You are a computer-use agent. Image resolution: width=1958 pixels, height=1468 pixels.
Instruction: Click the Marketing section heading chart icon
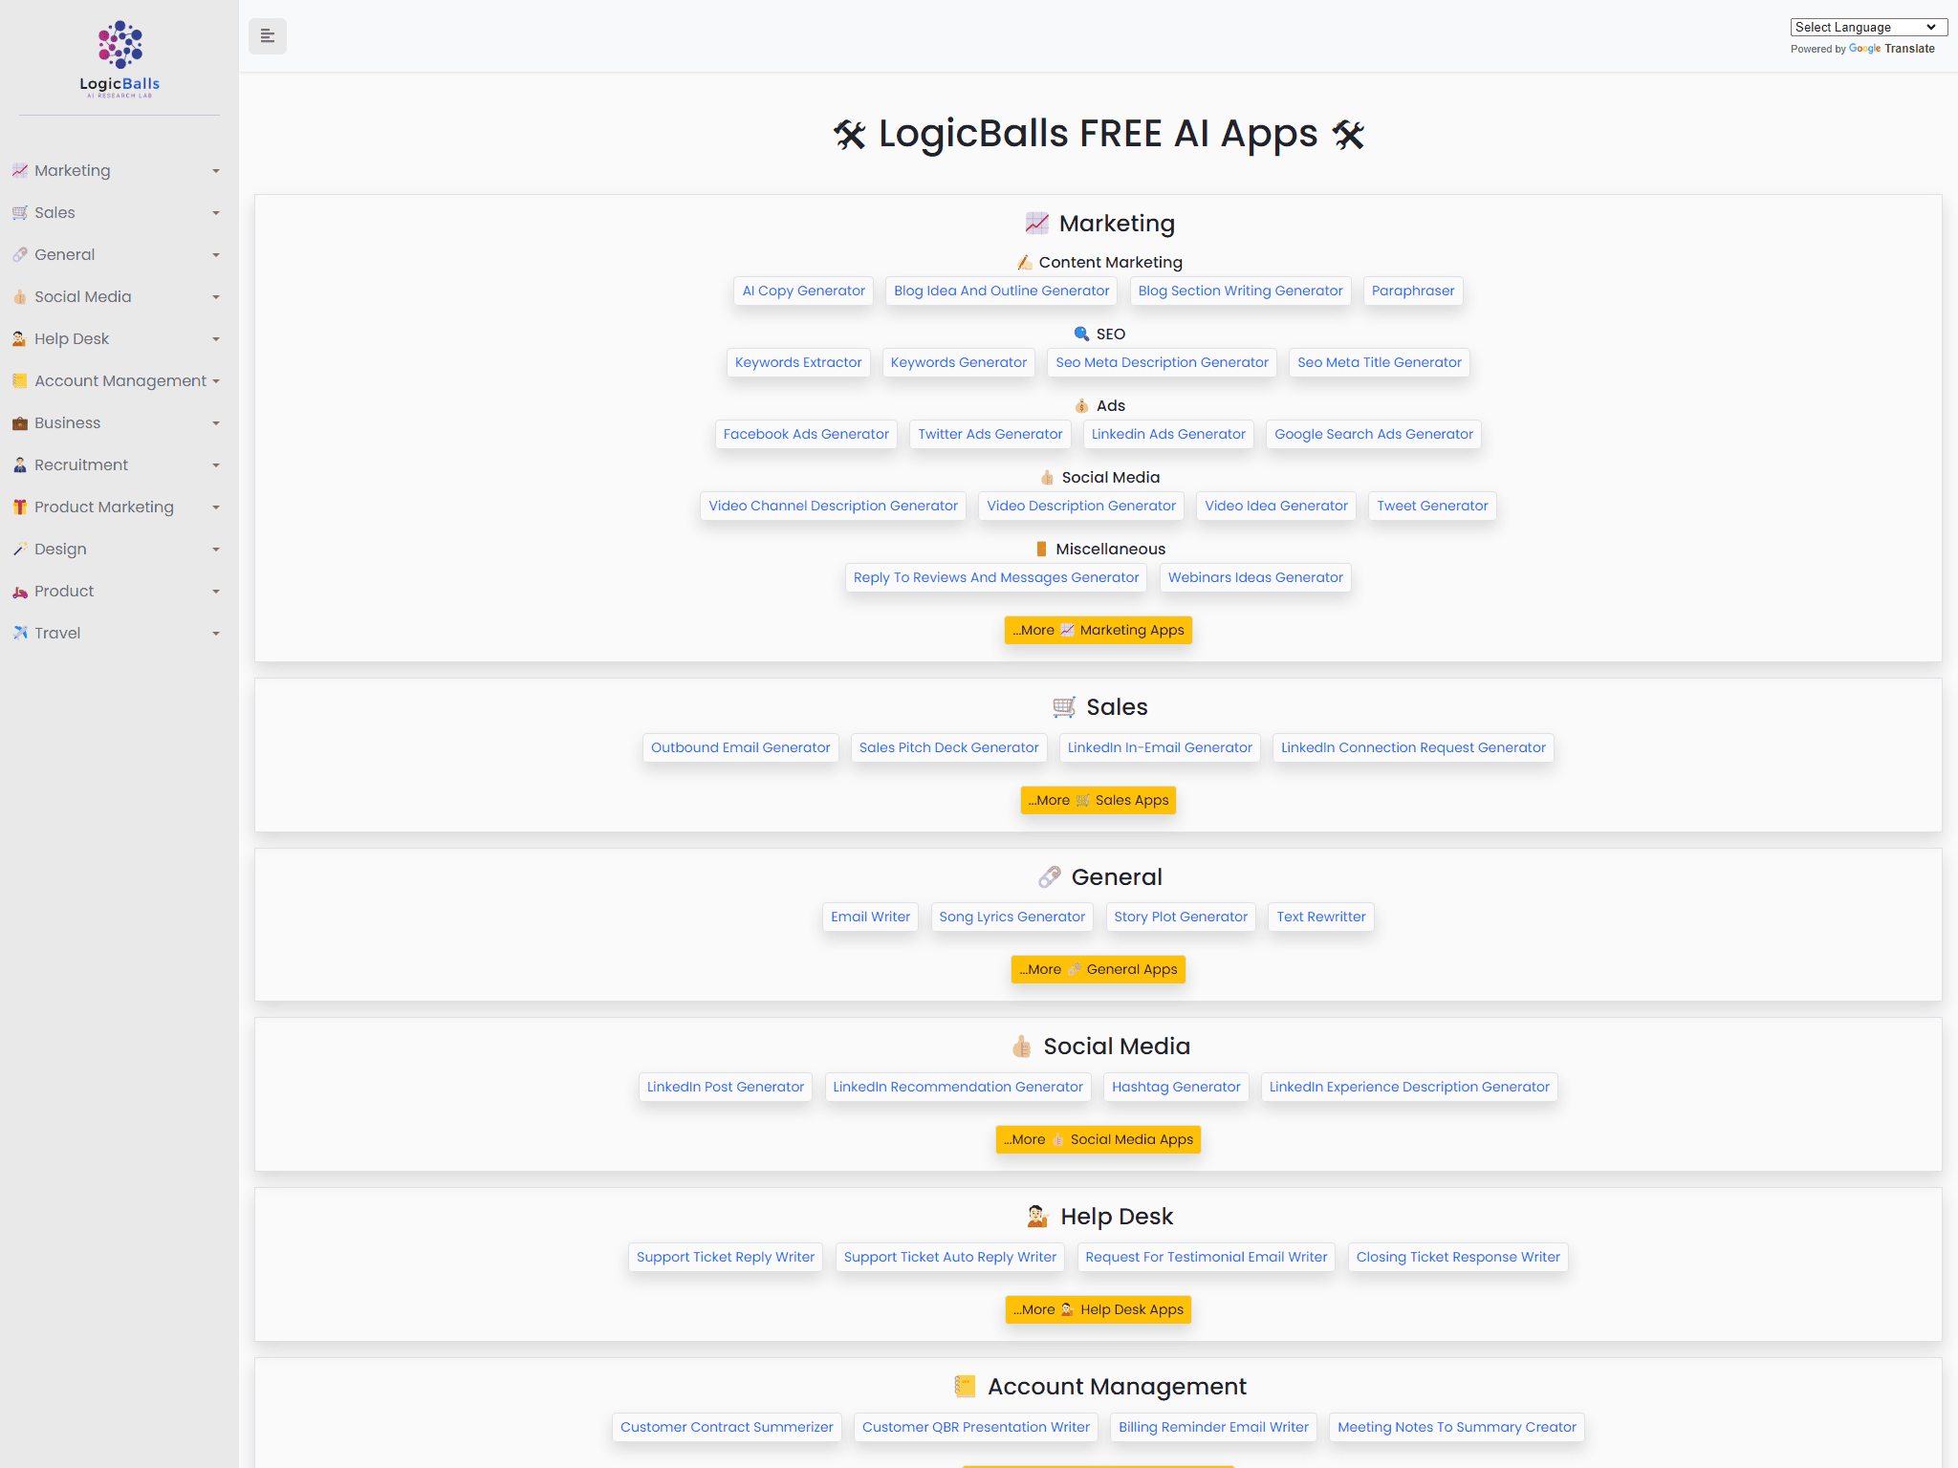(1037, 224)
